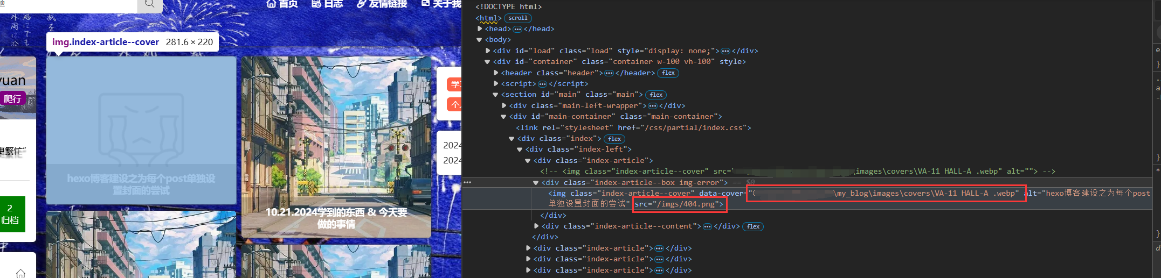
Task: Expand the last visible index-article div
Action: pos(528,270)
